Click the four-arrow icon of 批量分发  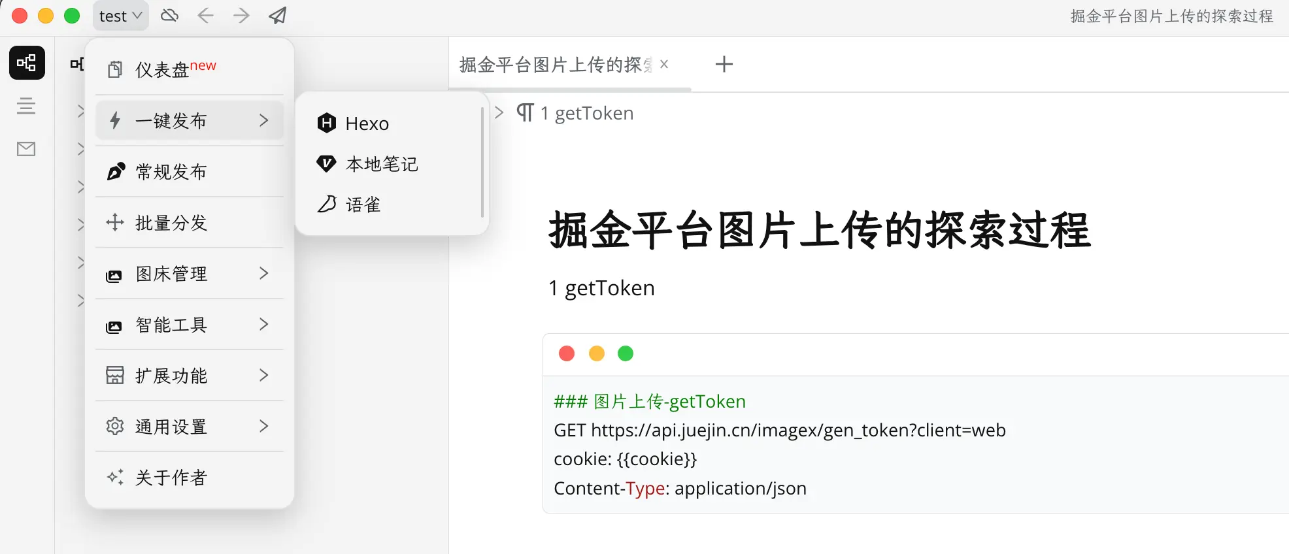pos(115,222)
